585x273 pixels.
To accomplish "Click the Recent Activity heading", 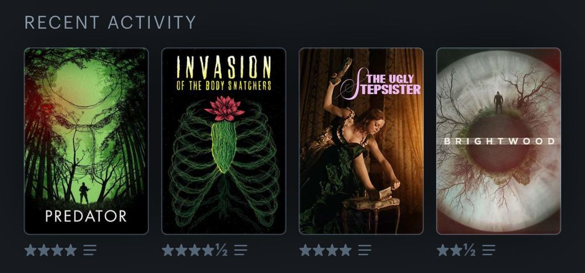I will pos(110,22).
